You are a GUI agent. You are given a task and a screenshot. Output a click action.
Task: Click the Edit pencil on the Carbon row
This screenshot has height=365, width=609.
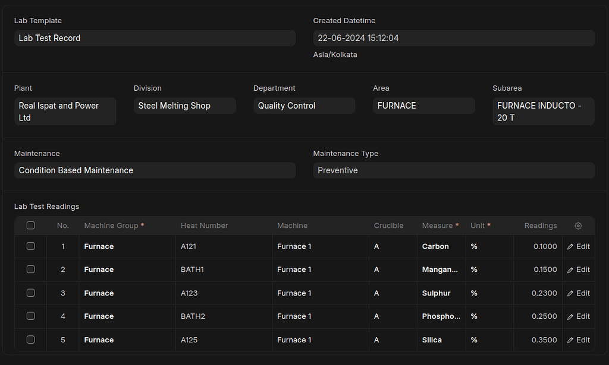[x=578, y=246]
